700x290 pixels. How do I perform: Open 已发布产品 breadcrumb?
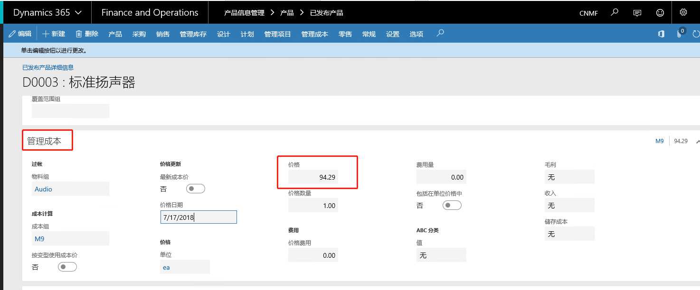326,13
